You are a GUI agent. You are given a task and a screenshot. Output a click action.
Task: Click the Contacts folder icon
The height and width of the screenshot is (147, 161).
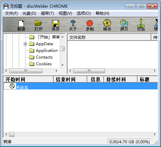coord(32,57)
